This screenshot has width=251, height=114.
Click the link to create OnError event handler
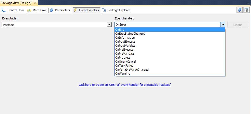pyautogui.click(x=125, y=85)
